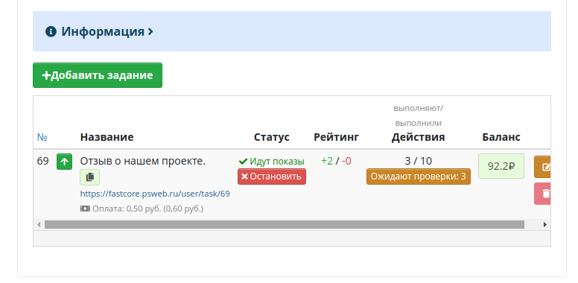
Task: Click the Оплата: 0,50 руб. payment line
Action: pyautogui.click(x=142, y=209)
